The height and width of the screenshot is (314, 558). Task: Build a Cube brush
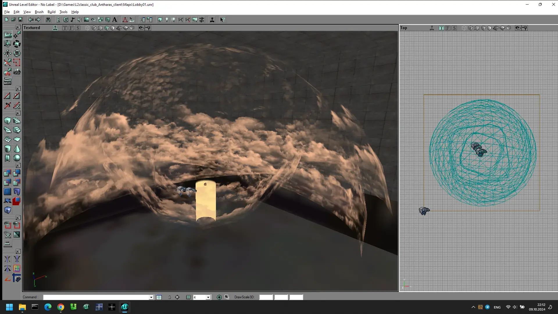(x=8, y=121)
